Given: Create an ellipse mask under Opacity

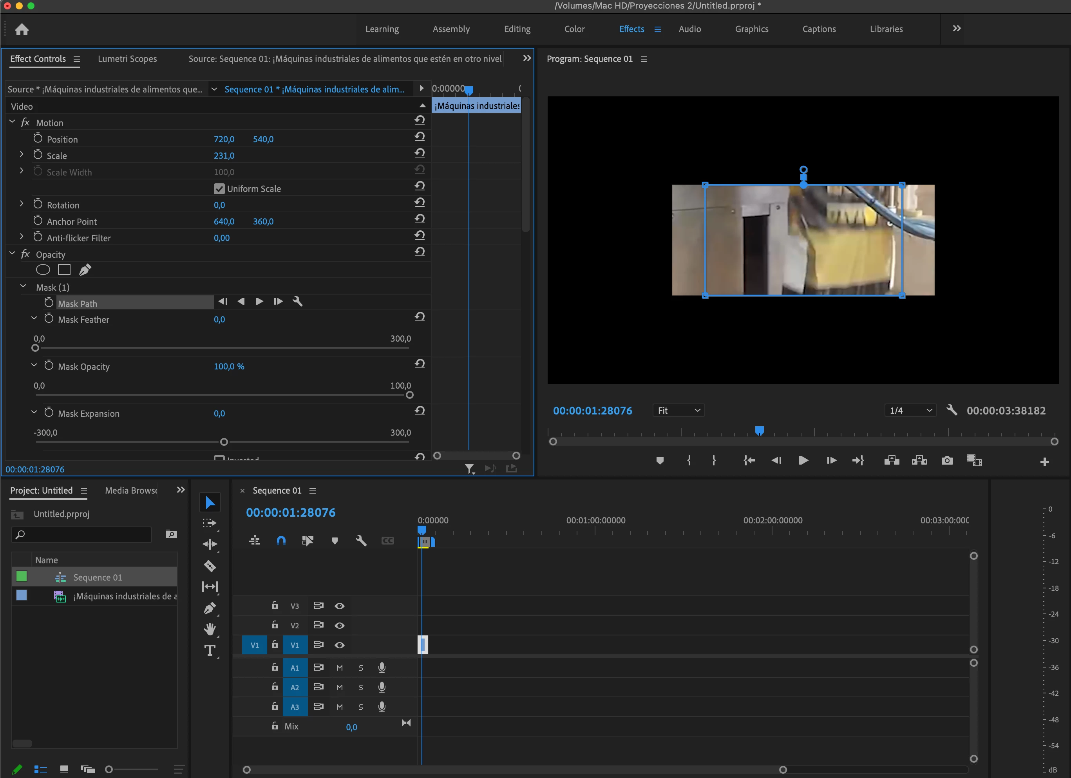Looking at the screenshot, I should [x=43, y=270].
